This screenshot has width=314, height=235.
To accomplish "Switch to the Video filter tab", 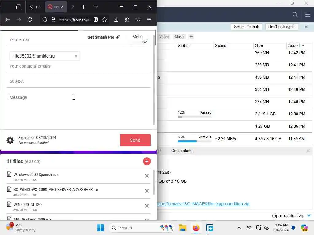I will (164, 37).
